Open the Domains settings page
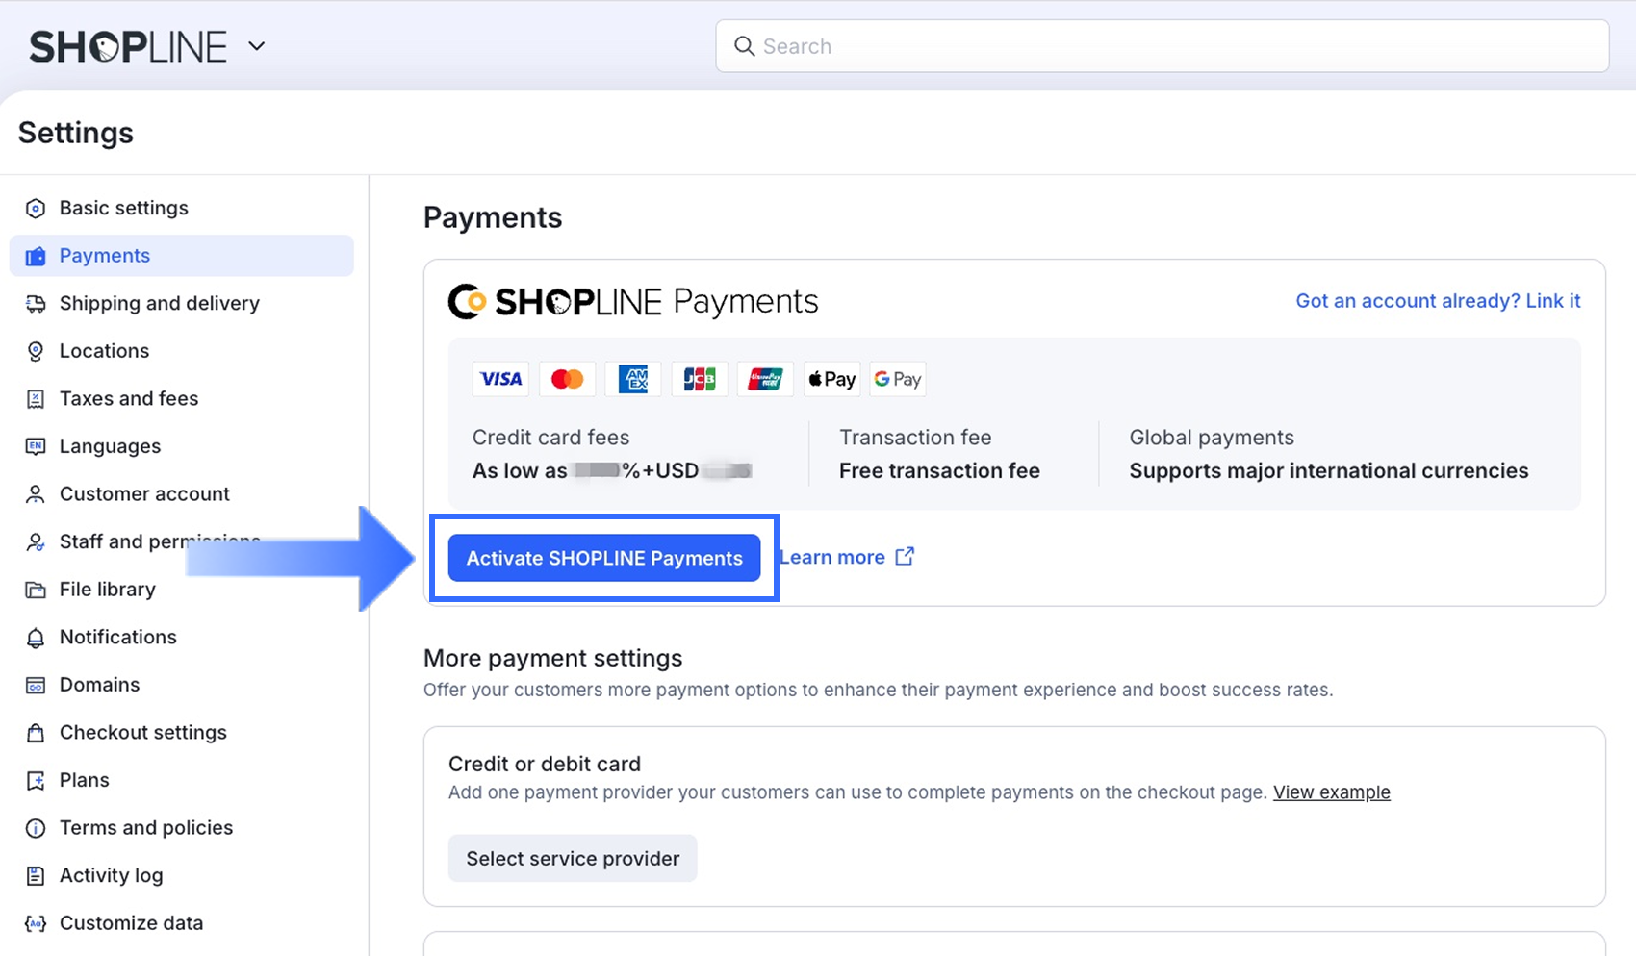The image size is (1636, 956). (x=99, y=685)
